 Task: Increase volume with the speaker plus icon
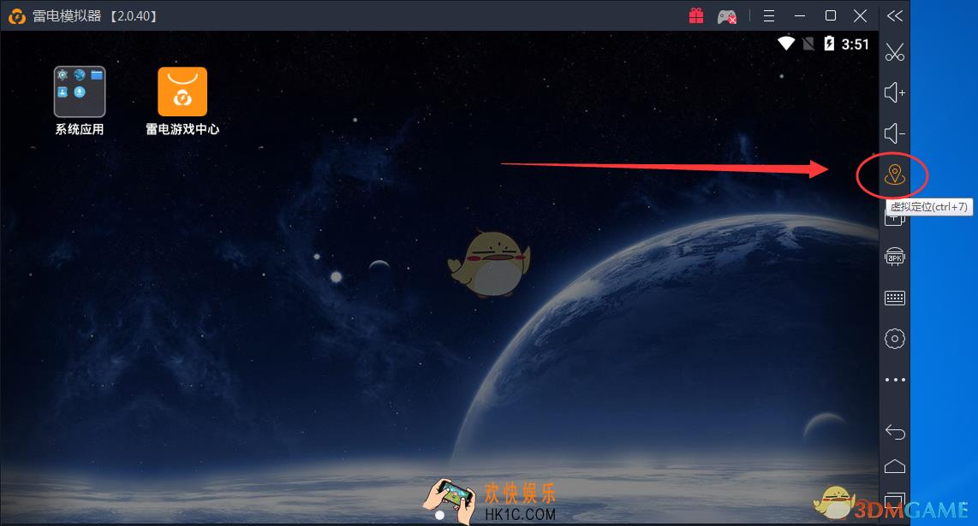coord(894,93)
